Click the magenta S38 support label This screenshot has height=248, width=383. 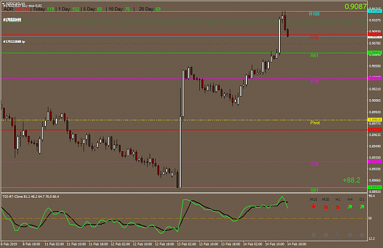click(x=314, y=164)
